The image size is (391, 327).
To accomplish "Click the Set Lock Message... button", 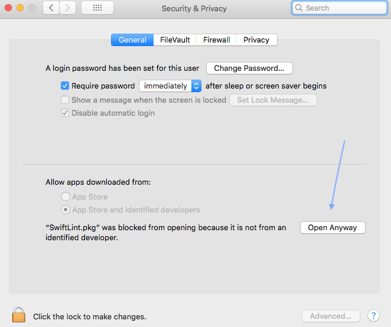I will click(273, 100).
